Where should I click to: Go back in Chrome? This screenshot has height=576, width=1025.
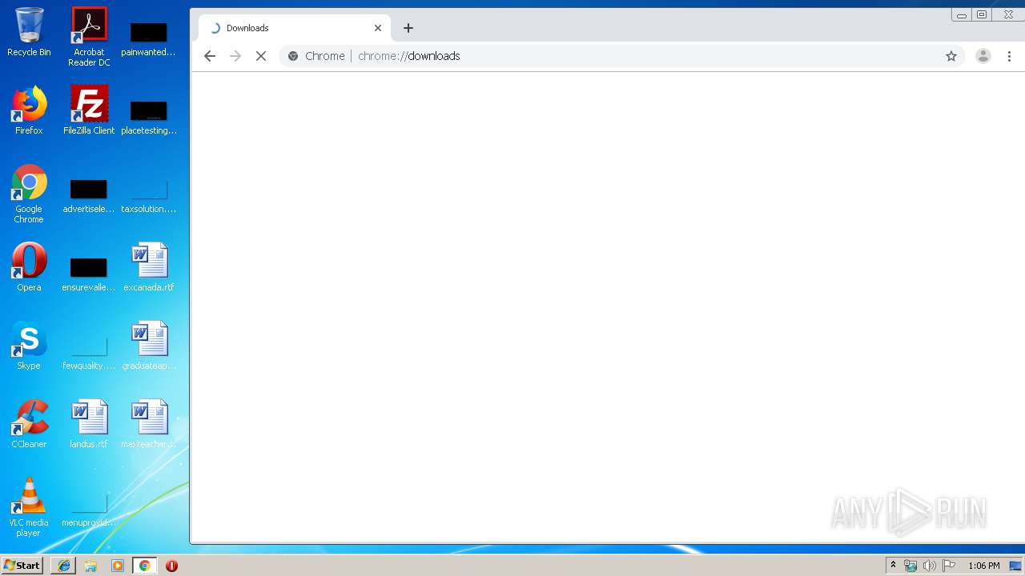(x=210, y=56)
